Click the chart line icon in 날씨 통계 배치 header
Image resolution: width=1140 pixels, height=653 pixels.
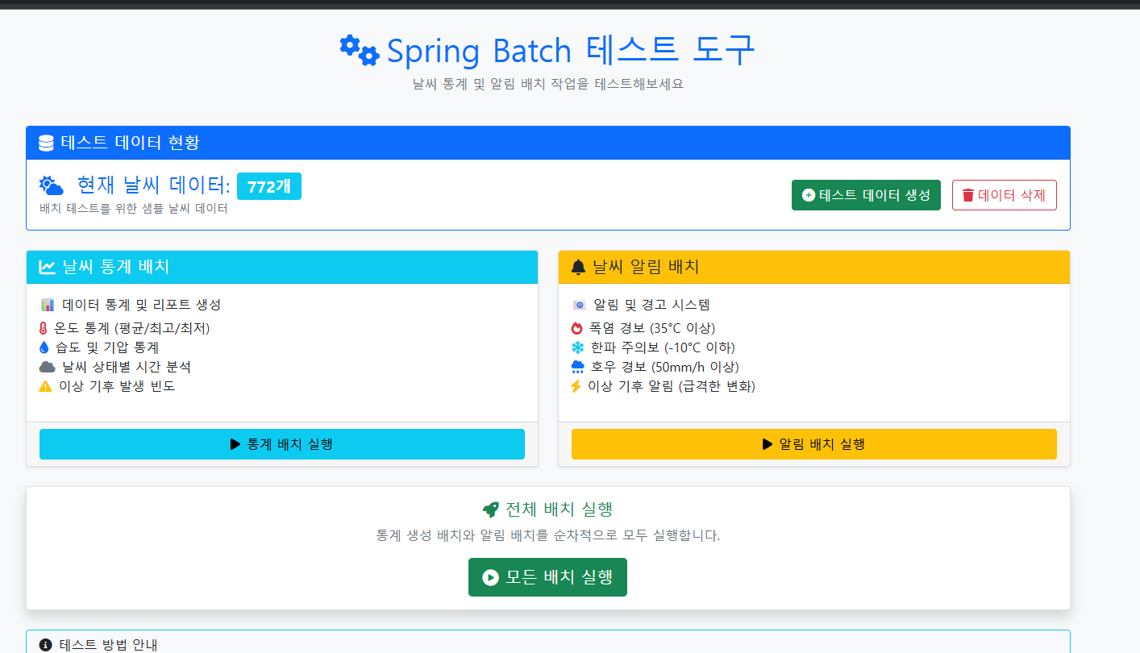[x=47, y=267]
